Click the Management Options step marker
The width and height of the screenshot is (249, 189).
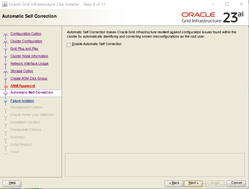6,108
